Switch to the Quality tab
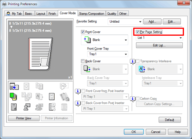The image size is (192, 139). [112, 13]
